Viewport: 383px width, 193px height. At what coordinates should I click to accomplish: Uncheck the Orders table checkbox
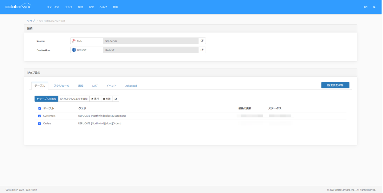click(40, 123)
